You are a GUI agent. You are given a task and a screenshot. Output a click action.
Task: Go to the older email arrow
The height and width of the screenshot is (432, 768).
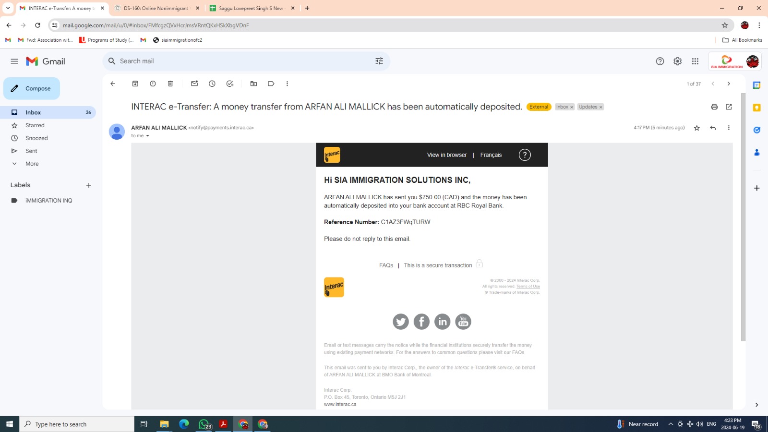coord(729,84)
